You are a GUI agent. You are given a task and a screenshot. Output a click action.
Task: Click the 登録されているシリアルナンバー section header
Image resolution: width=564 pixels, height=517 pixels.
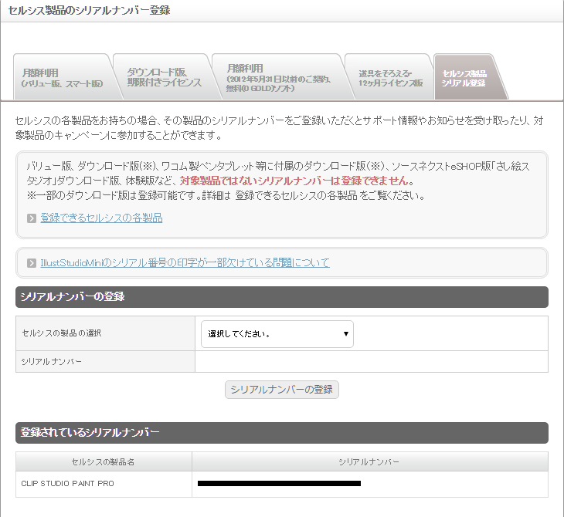[90, 433]
